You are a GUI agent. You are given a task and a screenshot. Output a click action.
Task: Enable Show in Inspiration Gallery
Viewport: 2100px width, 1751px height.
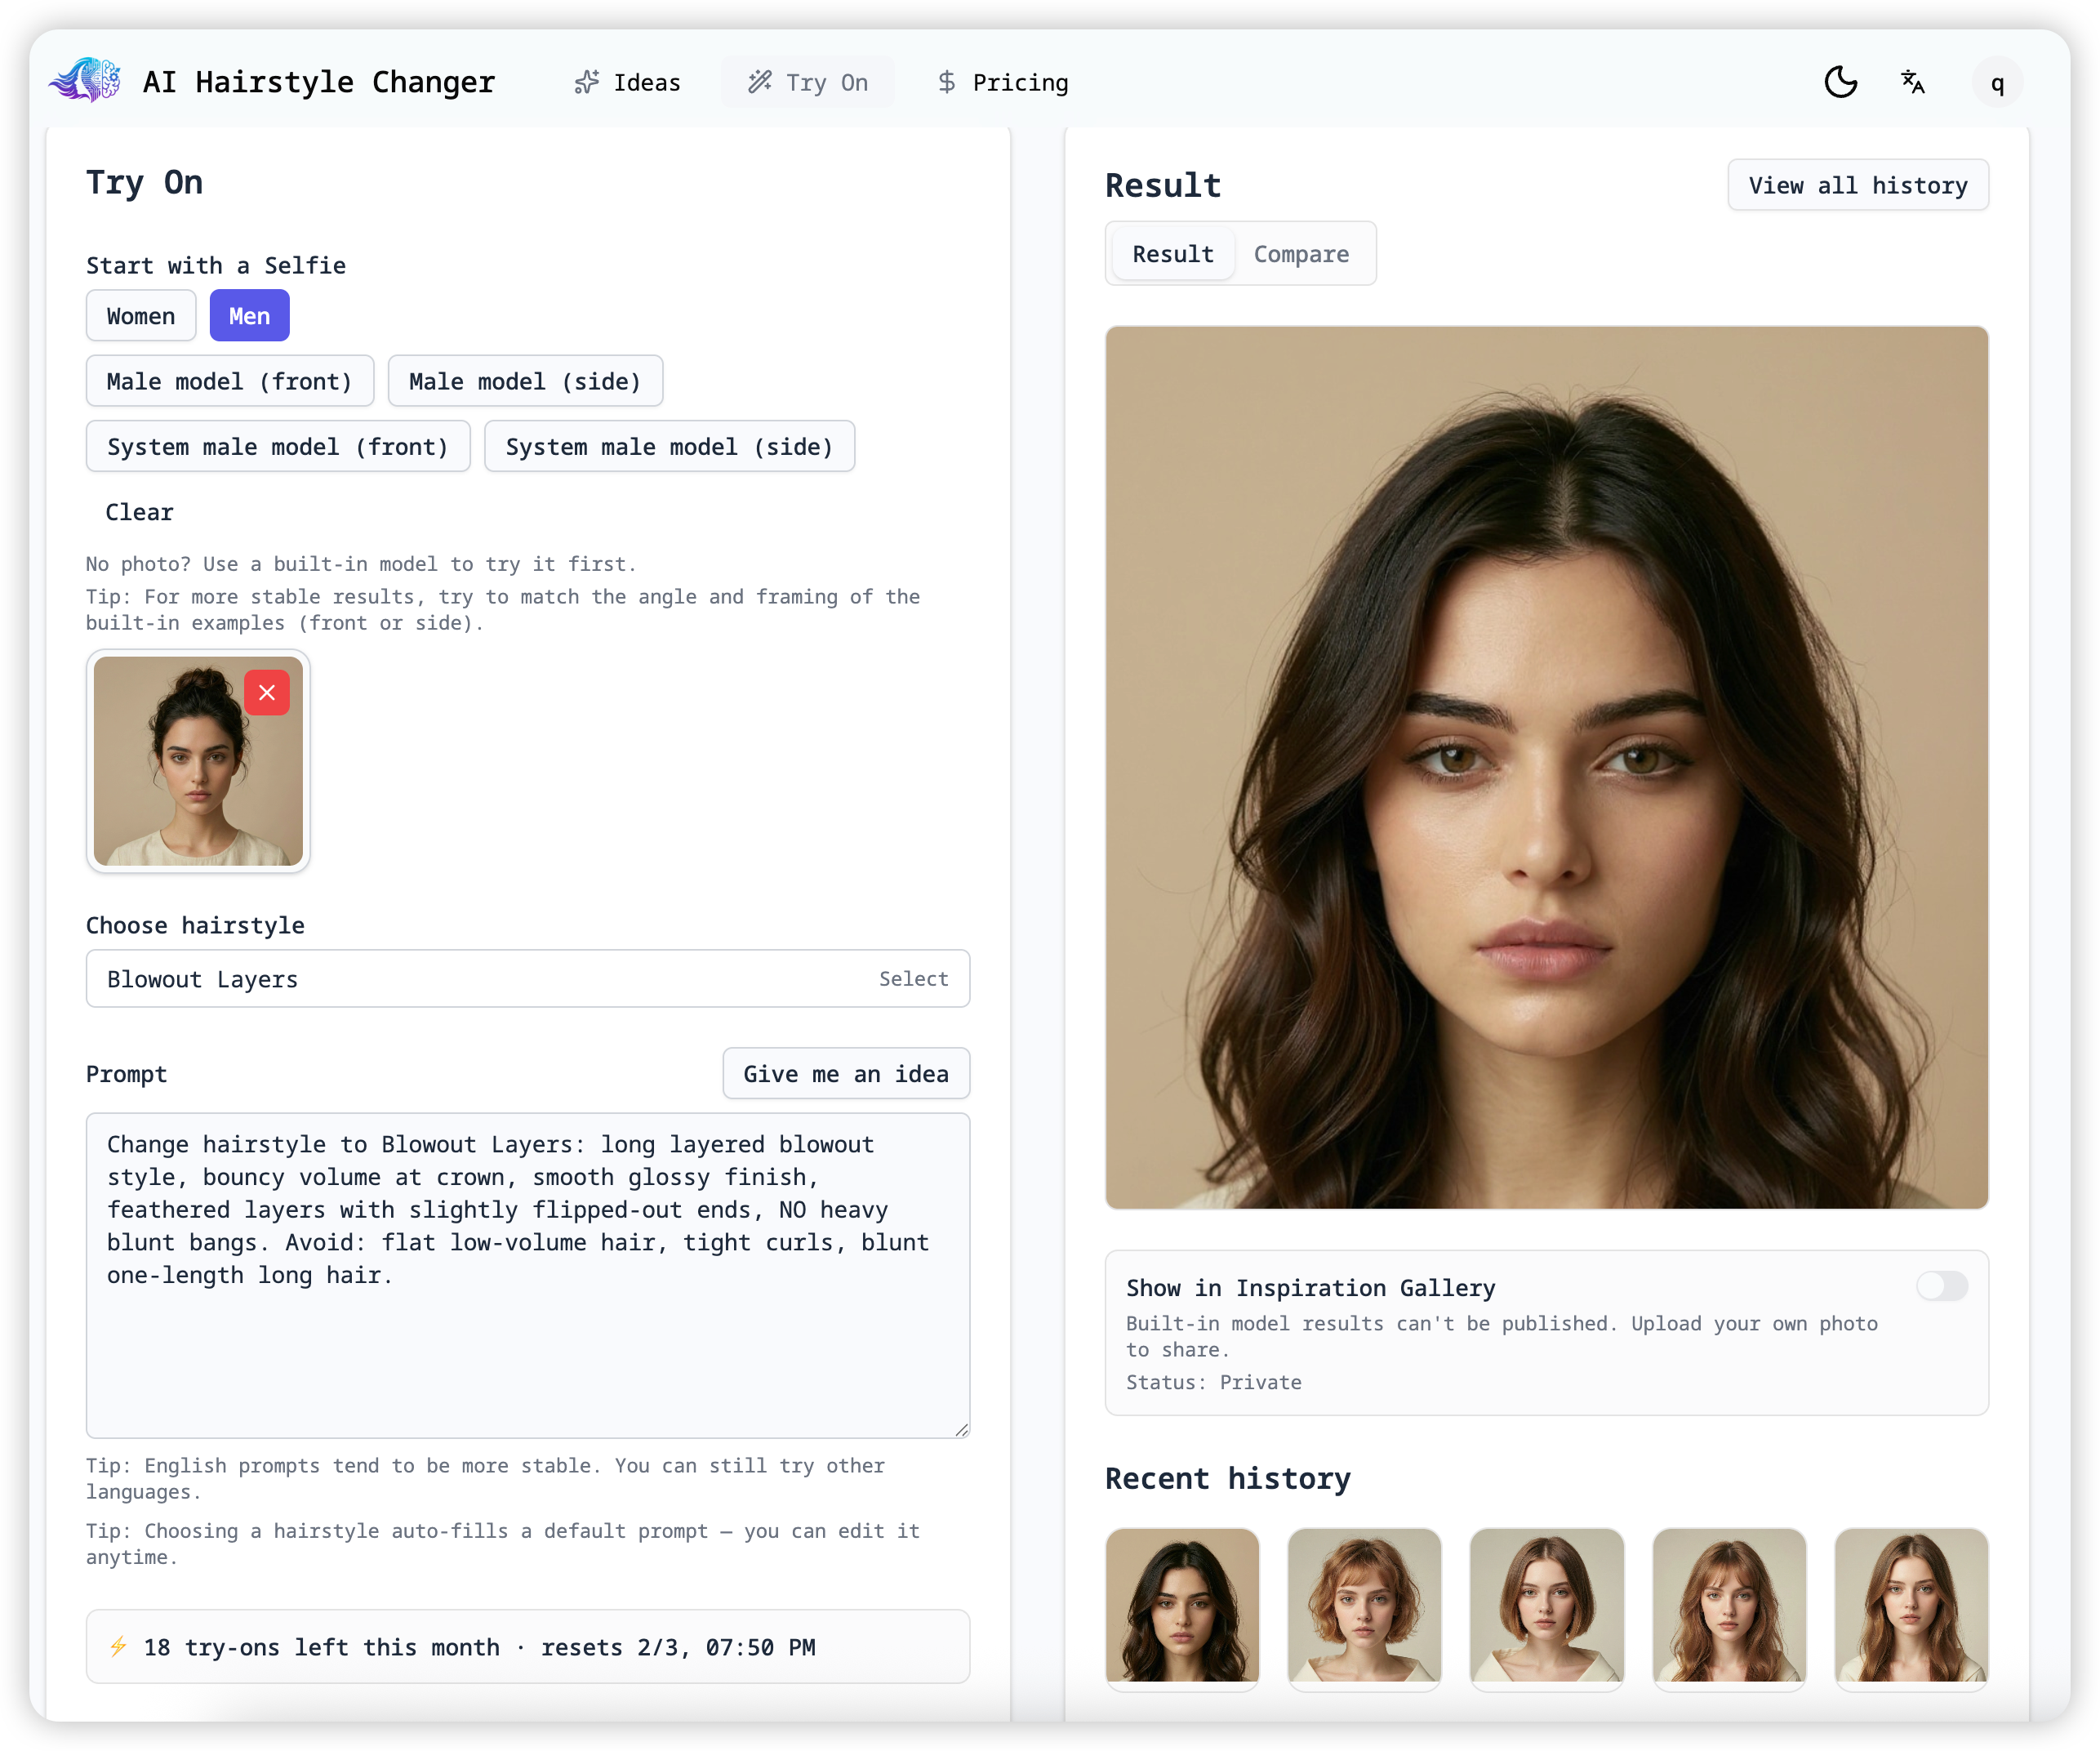(x=1943, y=1286)
